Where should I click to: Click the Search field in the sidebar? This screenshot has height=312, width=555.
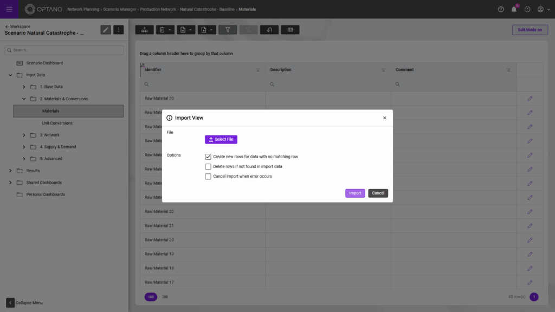pyautogui.click(x=63, y=50)
